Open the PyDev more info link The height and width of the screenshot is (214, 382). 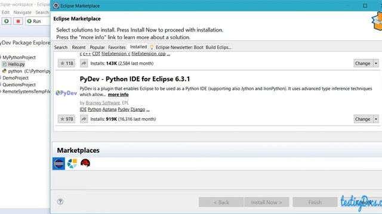pyautogui.click(x=118, y=95)
